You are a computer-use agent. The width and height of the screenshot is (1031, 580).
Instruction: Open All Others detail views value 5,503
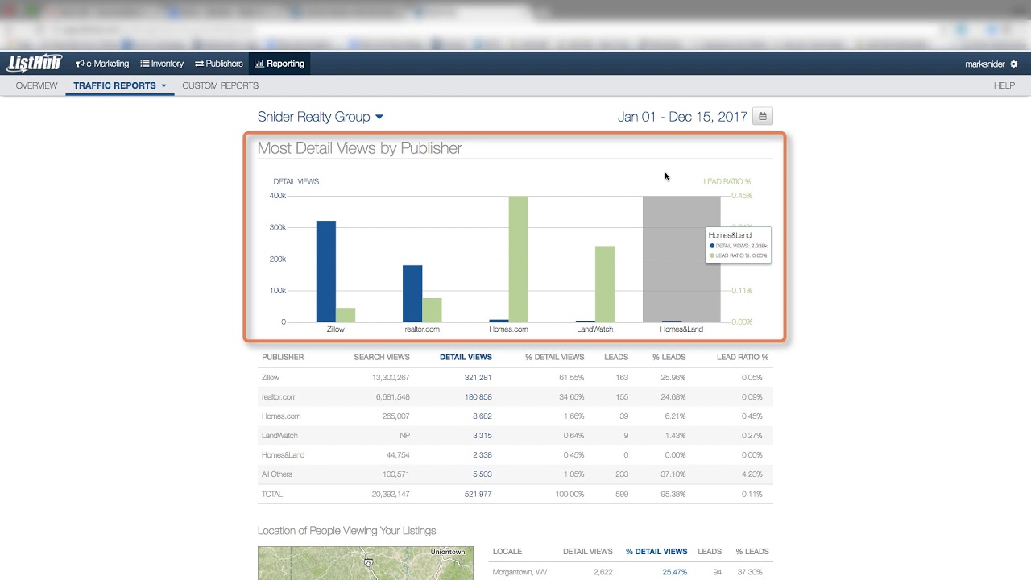click(482, 474)
